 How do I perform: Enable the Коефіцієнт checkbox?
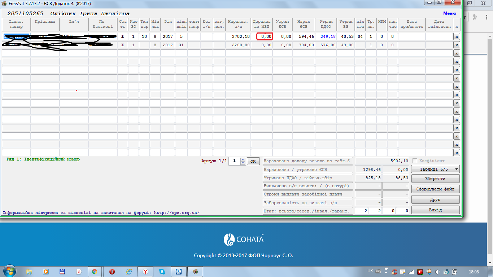point(415,161)
